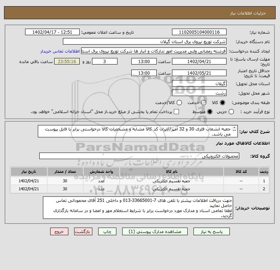Select the خدمت radio button
The width and height of the screenshot is (280, 270).
tap(204, 103)
